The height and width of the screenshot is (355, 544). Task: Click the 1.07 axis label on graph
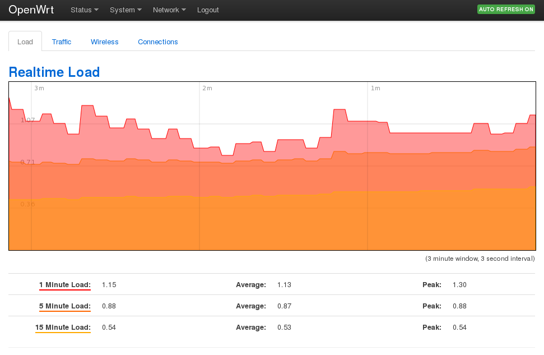(x=28, y=120)
